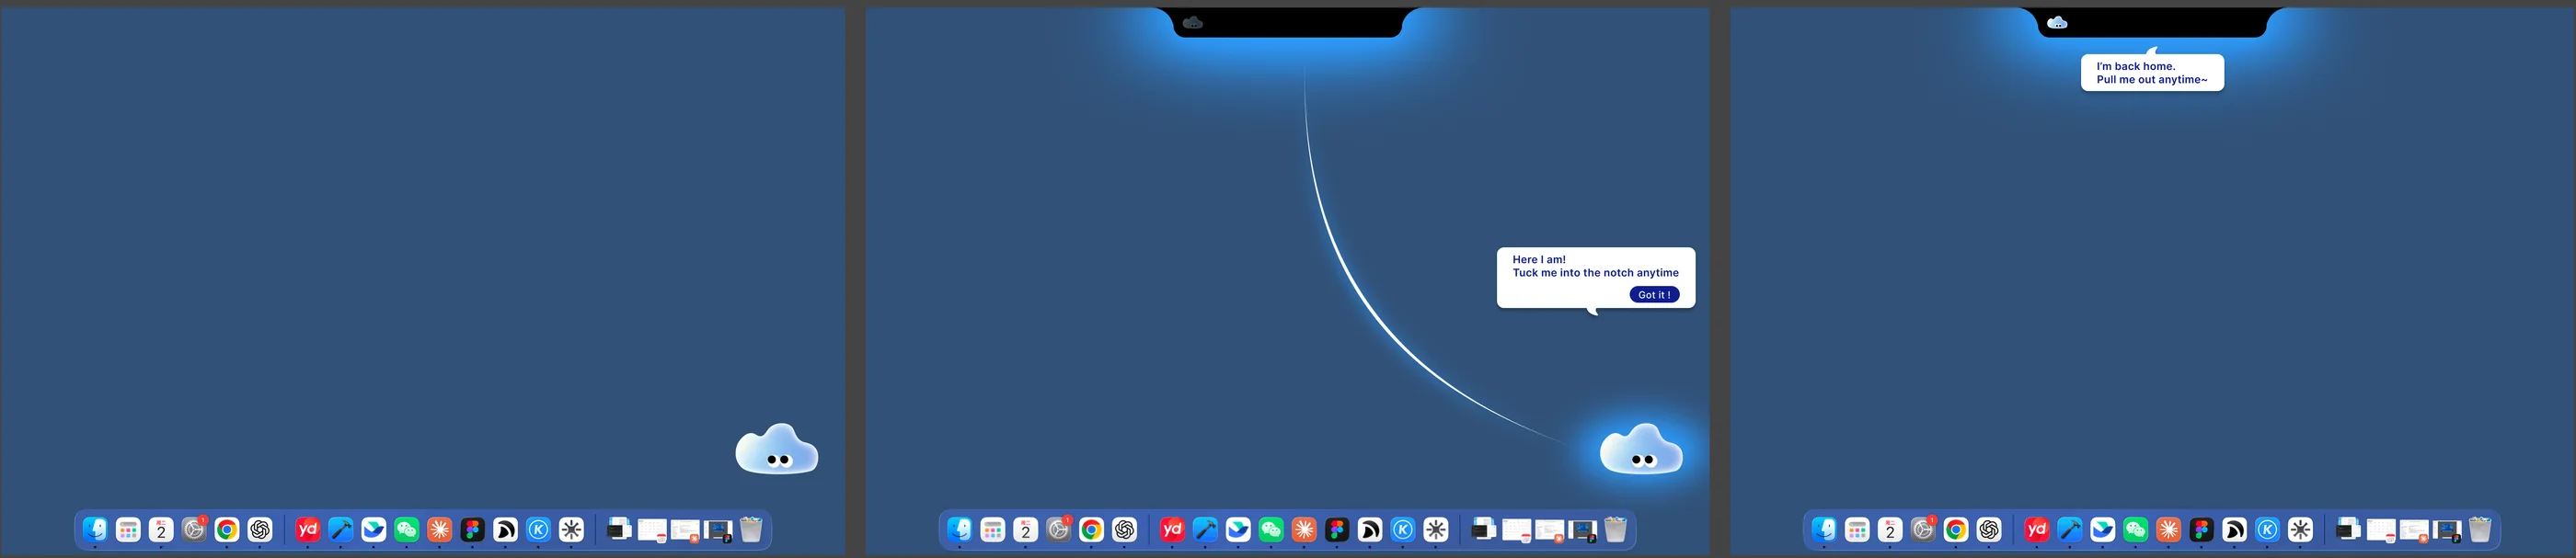The height and width of the screenshot is (558, 2576).
Task: Restore minimized calendar window in the middle panel dock
Action: pos(1517,530)
